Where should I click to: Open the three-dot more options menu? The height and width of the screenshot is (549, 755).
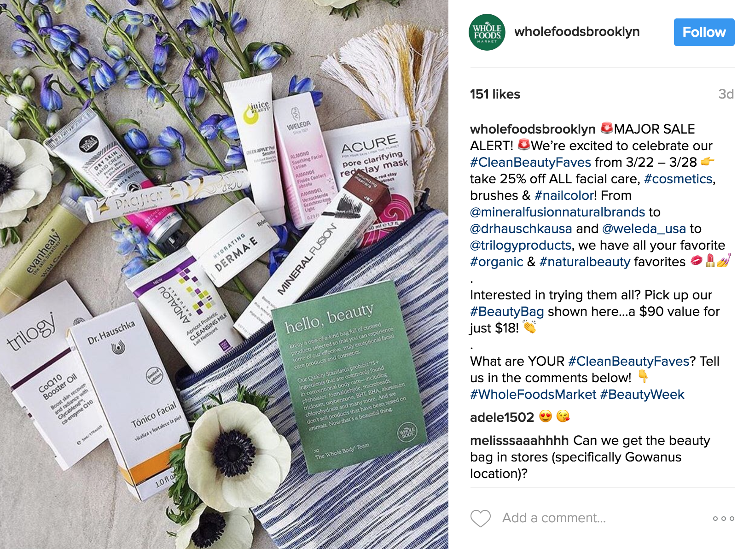click(x=723, y=519)
